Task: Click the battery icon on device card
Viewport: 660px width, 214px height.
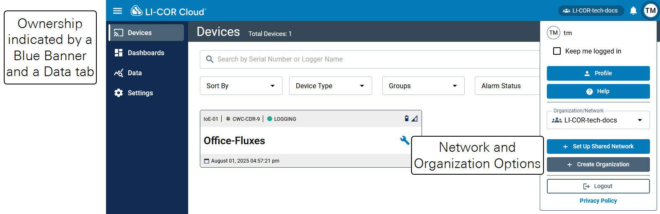Action: click(406, 119)
